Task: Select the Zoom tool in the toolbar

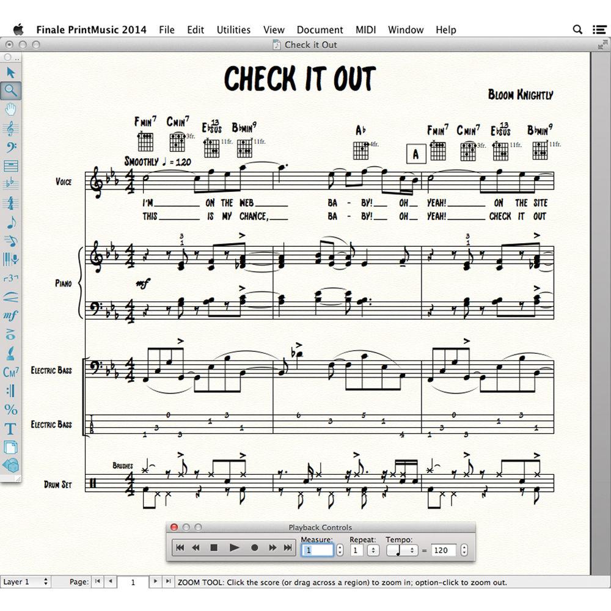Action: [10, 90]
